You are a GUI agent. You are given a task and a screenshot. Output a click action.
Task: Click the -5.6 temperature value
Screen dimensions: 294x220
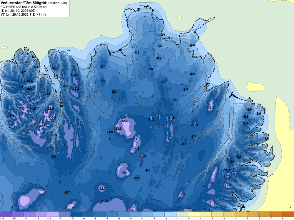click(x=258, y=114)
